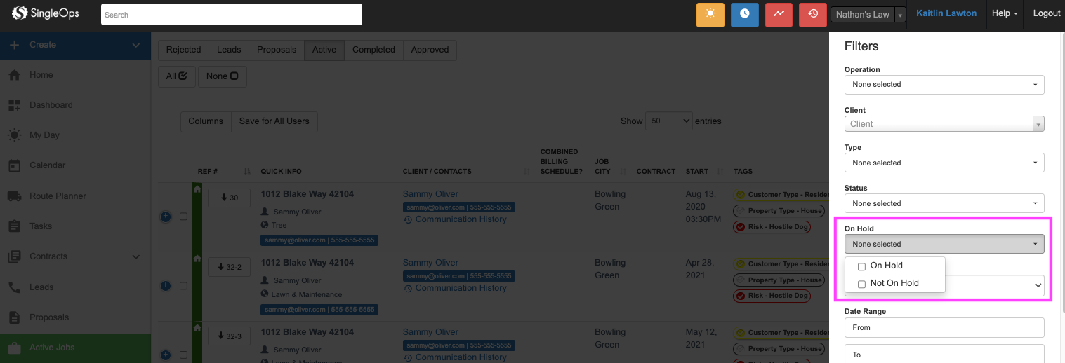Image resolution: width=1065 pixels, height=363 pixels.
Task: Click the red history clock icon
Action: point(812,14)
